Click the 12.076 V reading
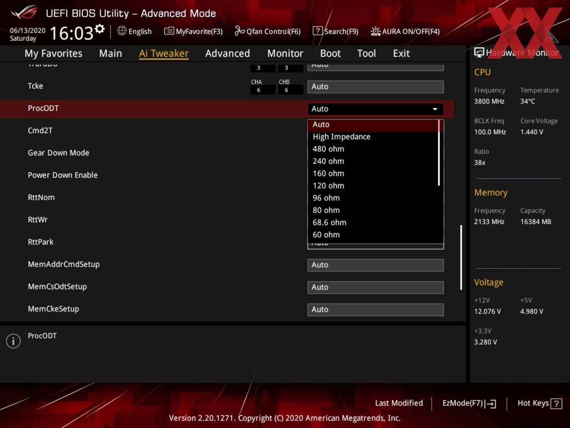Viewport: 570px width, 428px height. click(x=487, y=311)
